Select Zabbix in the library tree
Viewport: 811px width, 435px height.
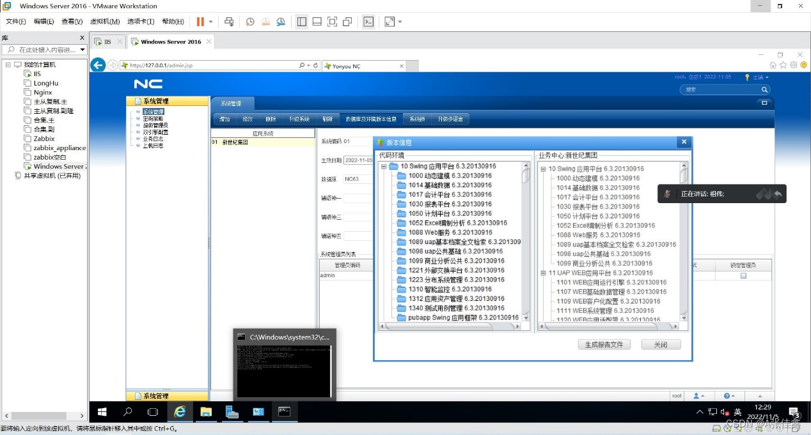(x=44, y=139)
